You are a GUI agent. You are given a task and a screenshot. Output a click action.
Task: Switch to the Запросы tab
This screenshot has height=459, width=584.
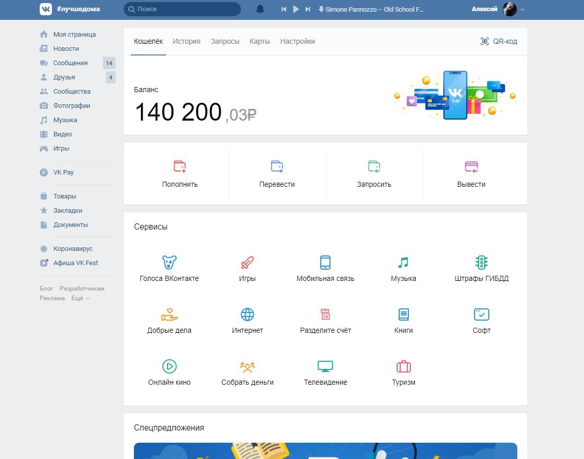(x=225, y=41)
